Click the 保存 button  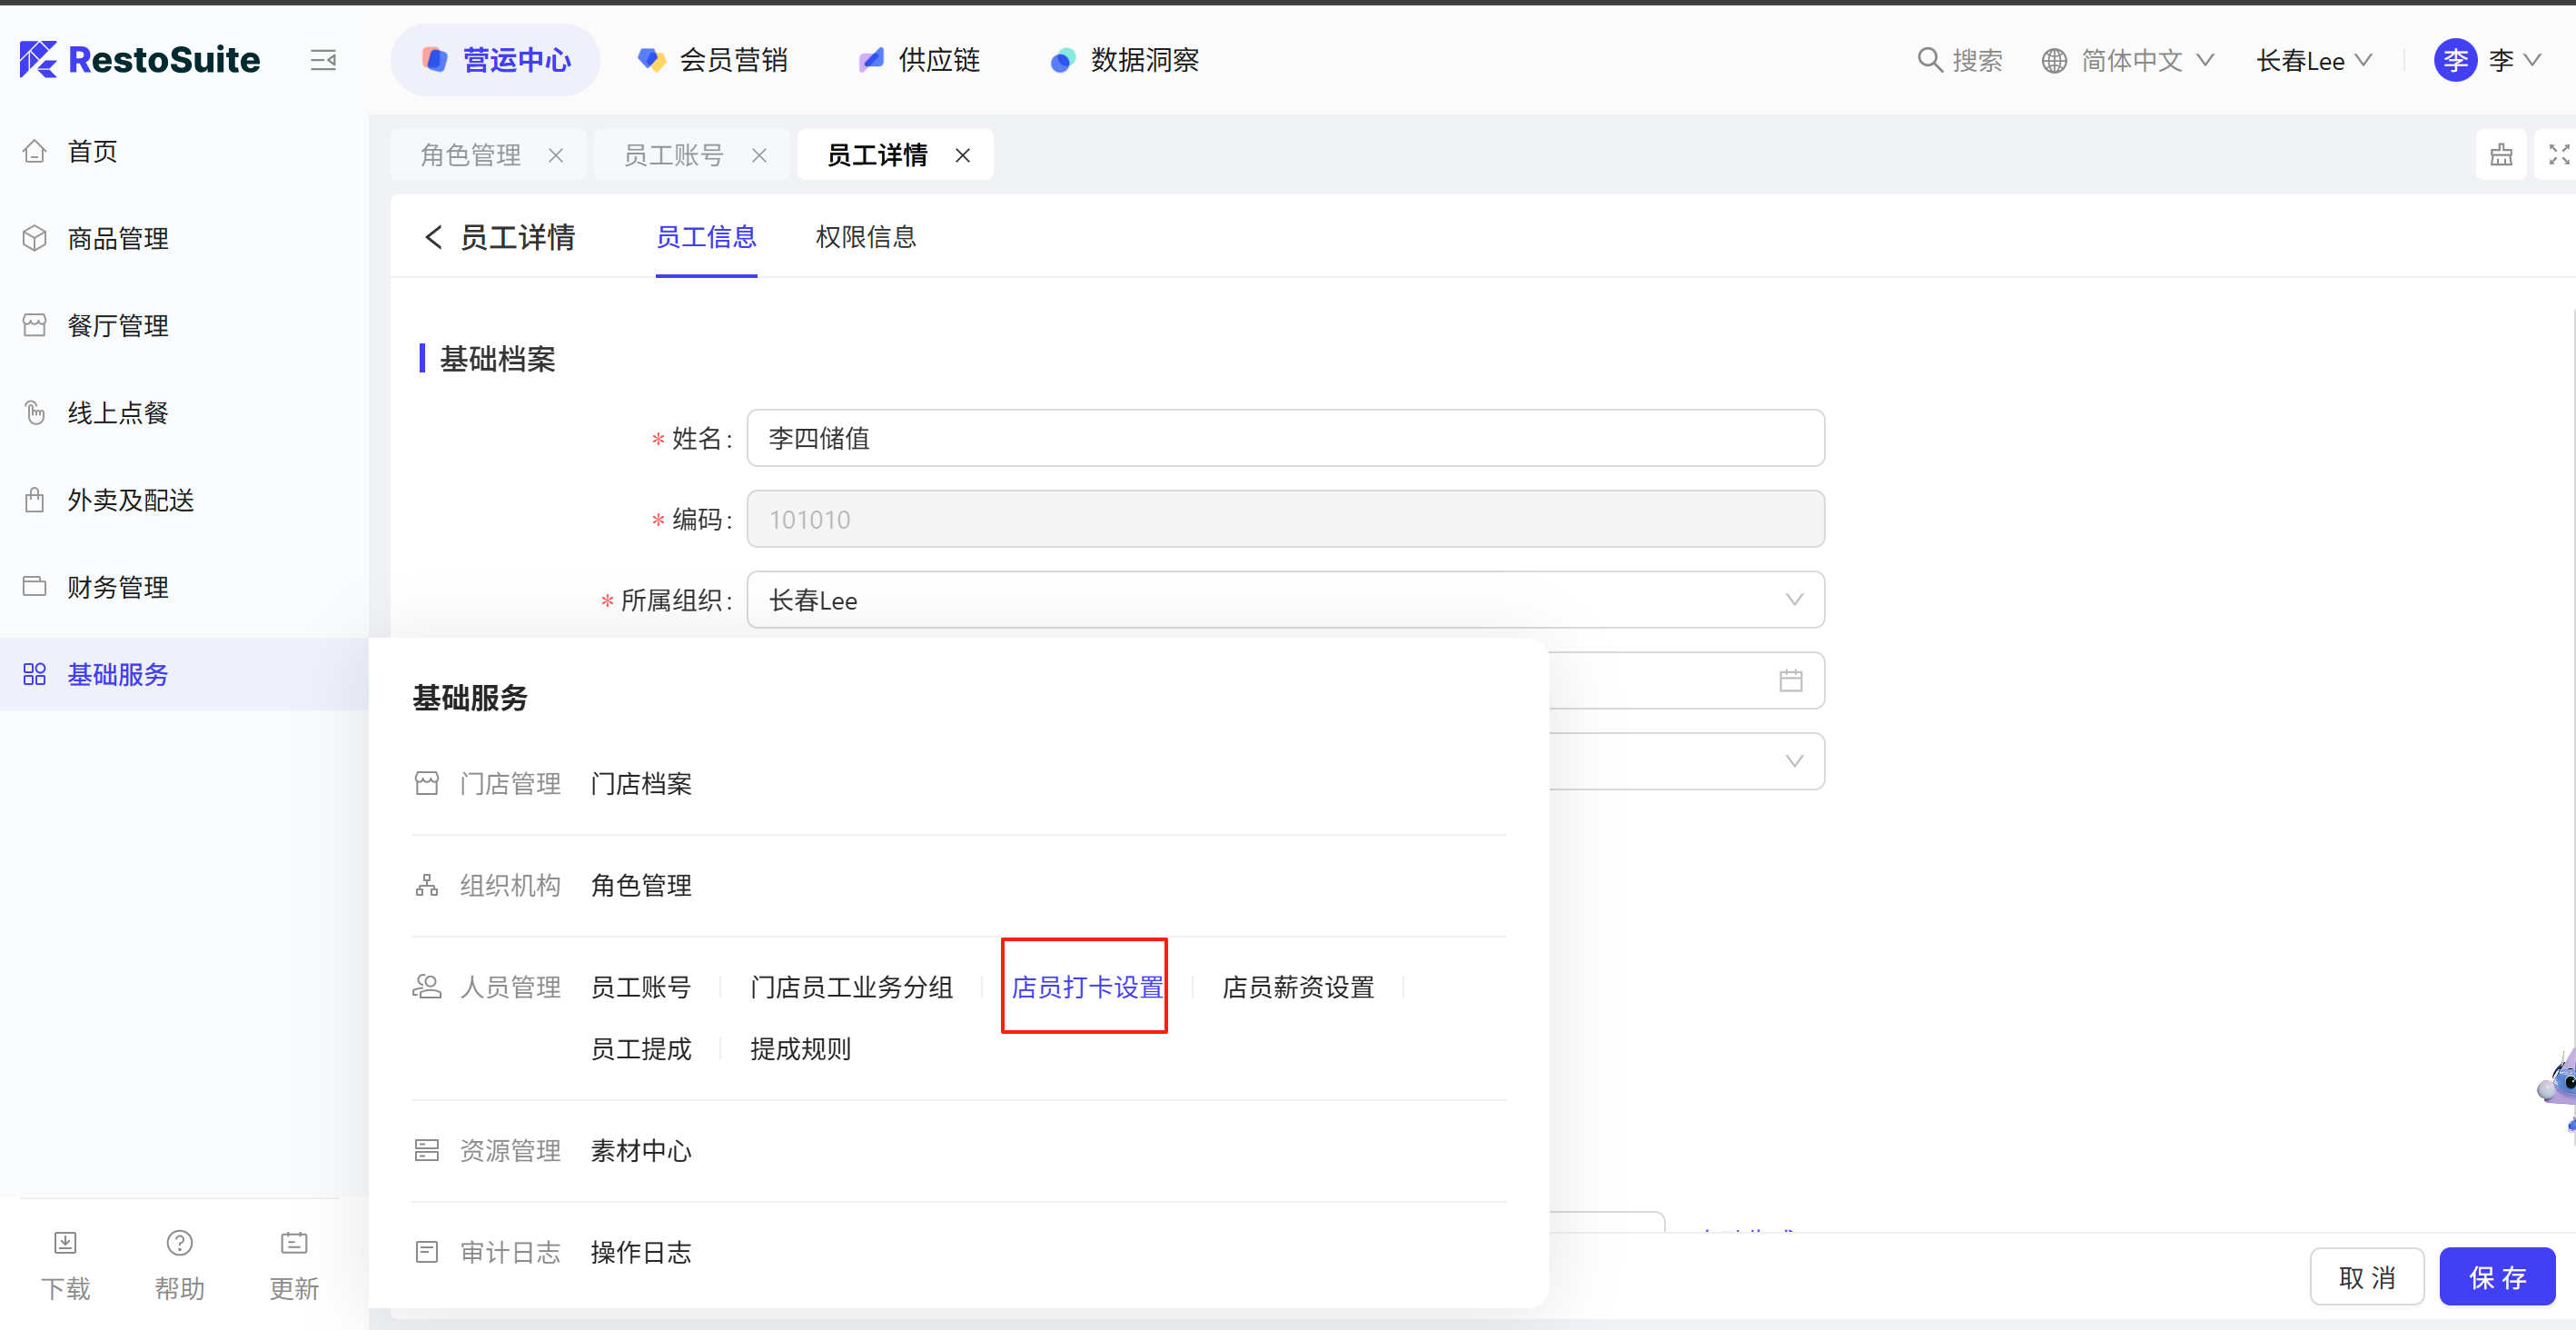coord(2497,1277)
